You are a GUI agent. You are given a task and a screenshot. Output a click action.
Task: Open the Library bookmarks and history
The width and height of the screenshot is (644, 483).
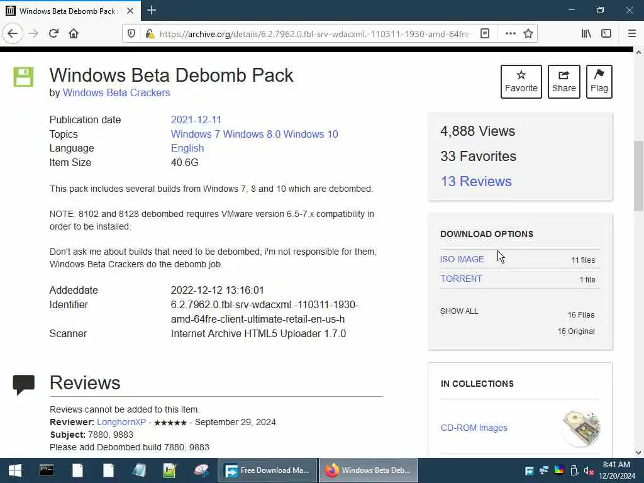point(586,34)
